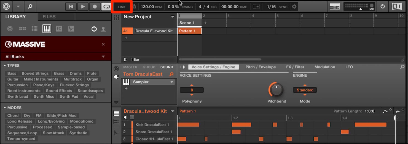
Task: Open the search magnifier in header
Action: (x=30, y=6)
